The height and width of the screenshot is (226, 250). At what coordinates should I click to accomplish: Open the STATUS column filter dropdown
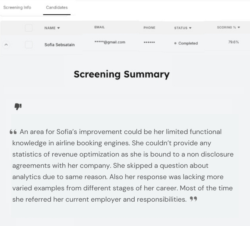pos(190,28)
